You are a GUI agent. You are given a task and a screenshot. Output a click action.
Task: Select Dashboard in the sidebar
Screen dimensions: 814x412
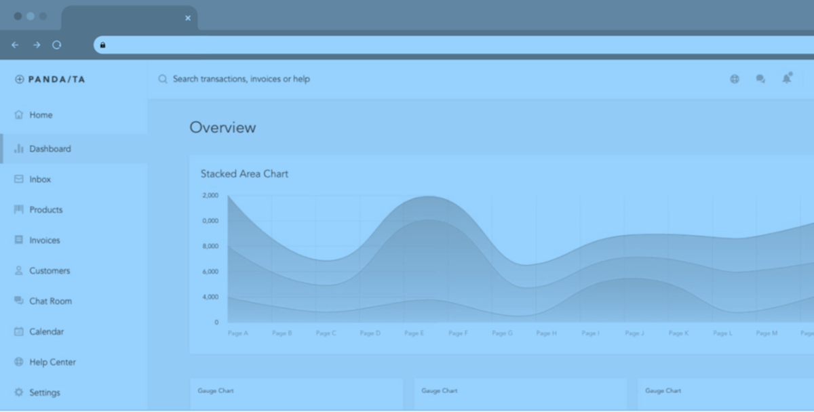click(74, 149)
